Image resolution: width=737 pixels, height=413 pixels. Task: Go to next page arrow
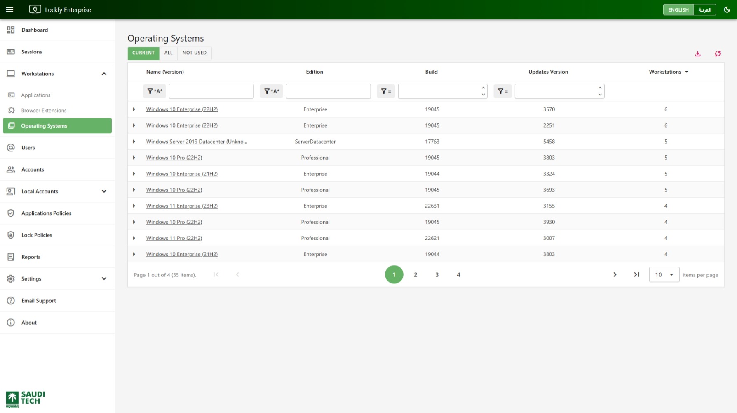[615, 275]
